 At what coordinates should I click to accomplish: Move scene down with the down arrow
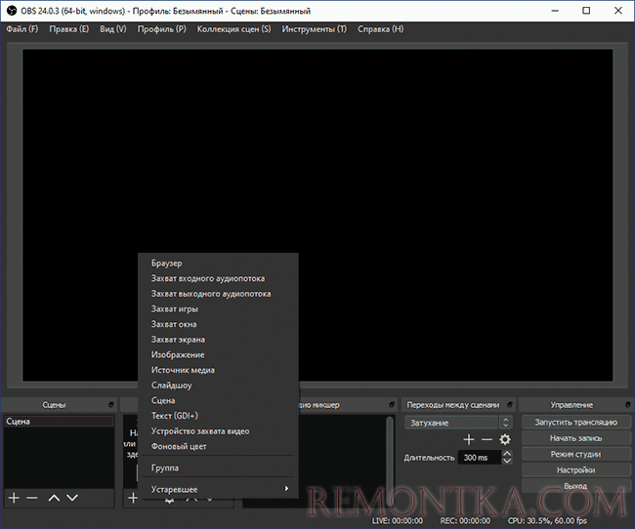[x=72, y=498]
